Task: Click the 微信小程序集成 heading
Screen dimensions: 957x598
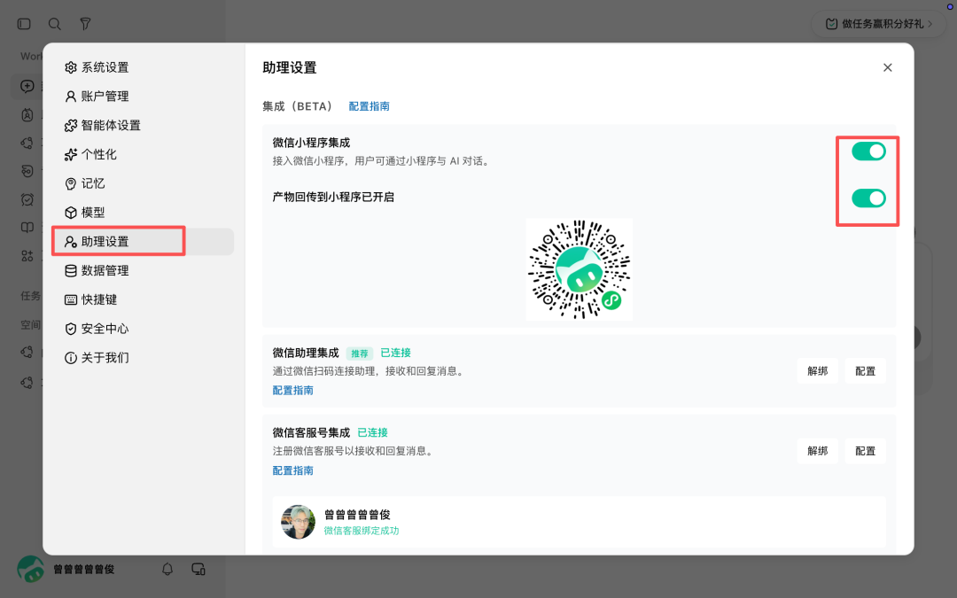Action: point(311,143)
